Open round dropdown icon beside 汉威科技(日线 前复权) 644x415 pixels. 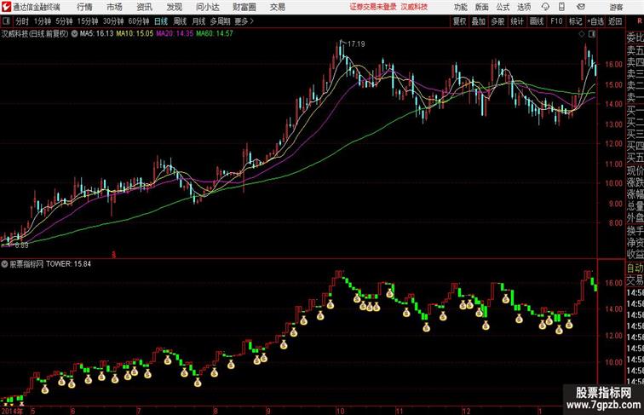tap(74, 34)
